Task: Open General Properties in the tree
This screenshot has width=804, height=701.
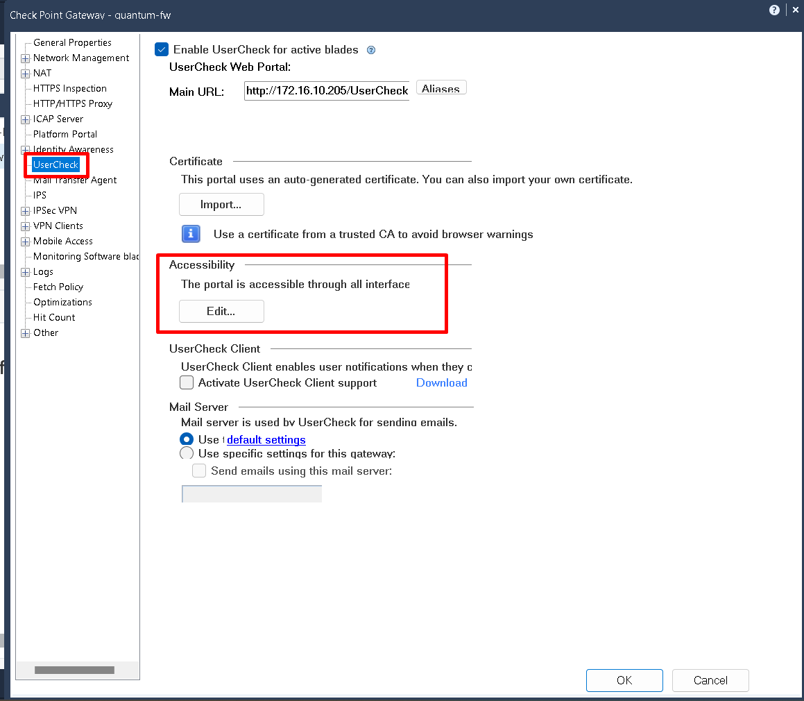Action: (72, 43)
